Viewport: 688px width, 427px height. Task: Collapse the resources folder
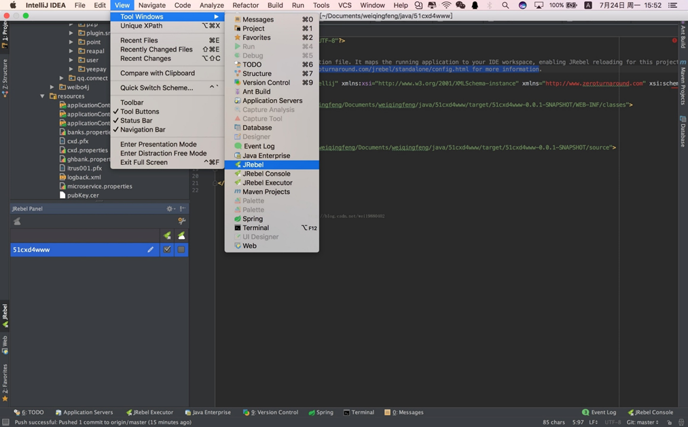click(43, 96)
